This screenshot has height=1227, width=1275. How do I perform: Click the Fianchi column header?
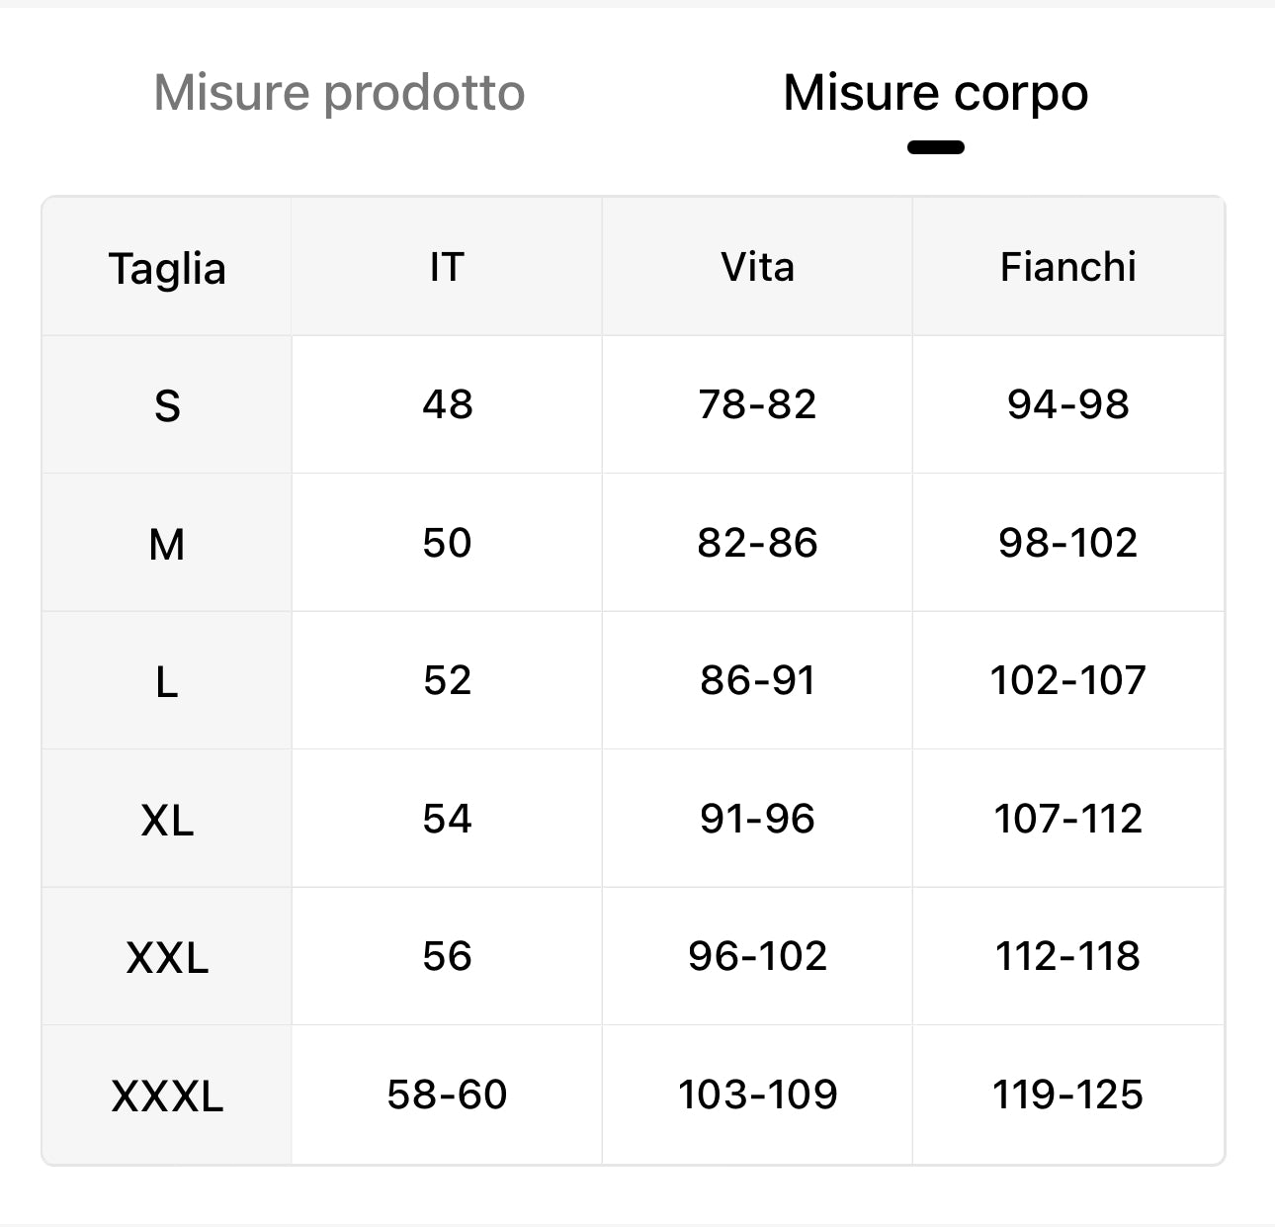click(x=1067, y=267)
